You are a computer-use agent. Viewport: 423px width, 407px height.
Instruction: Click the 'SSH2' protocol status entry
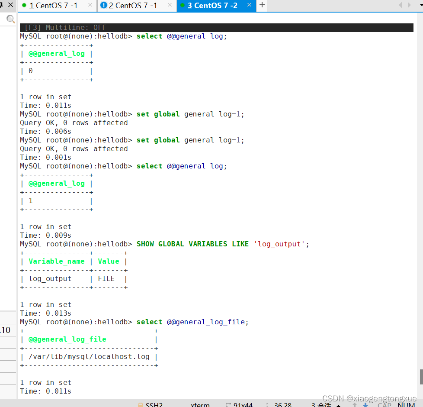pyautogui.click(x=154, y=405)
